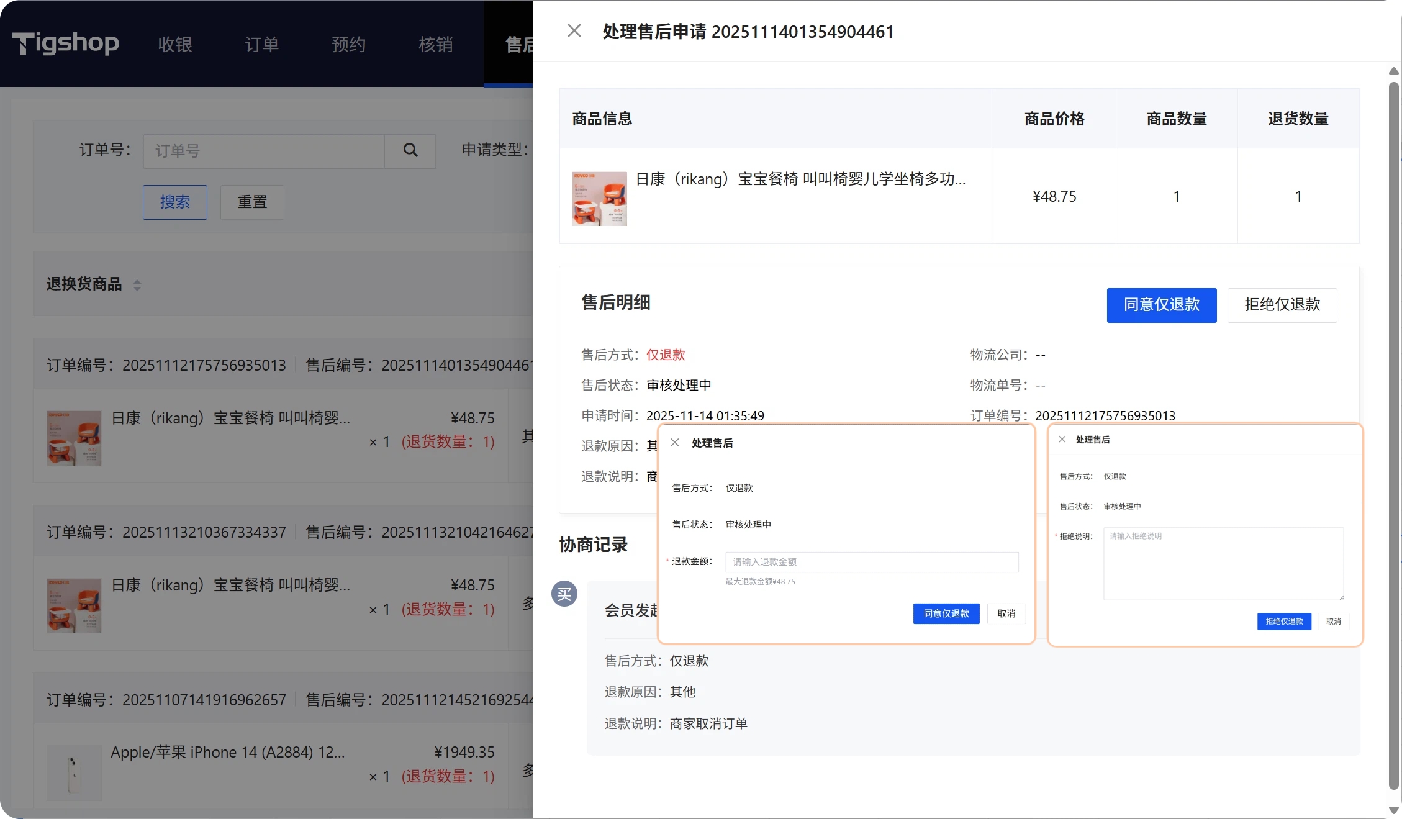The width and height of the screenshot is (1402, 819).
Task: Open the 收银 navigation tab
Action: (x=175, y=45)
